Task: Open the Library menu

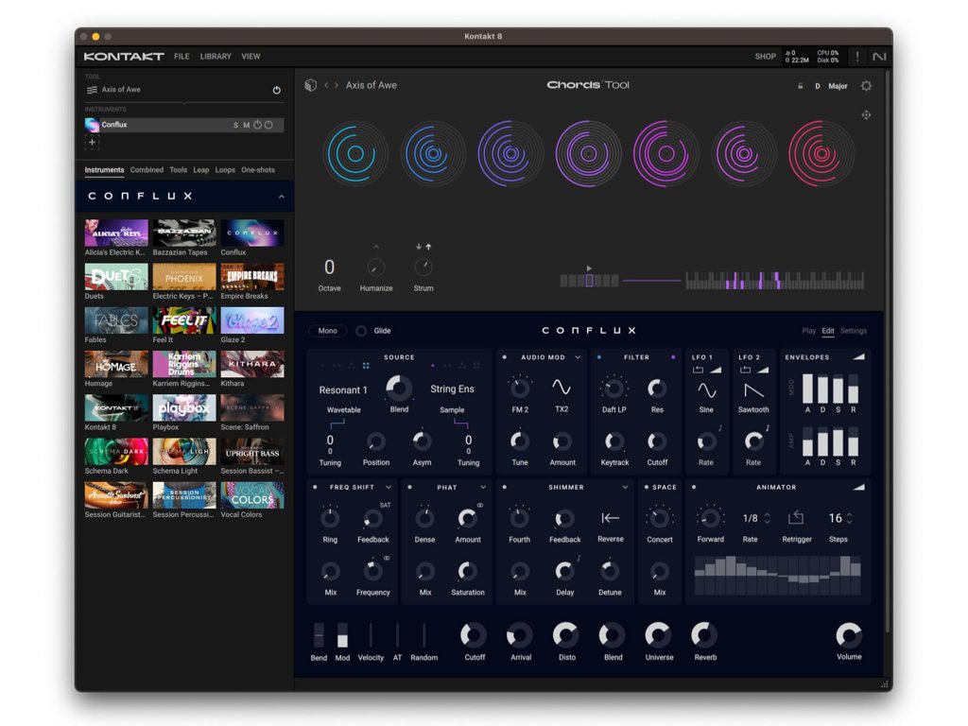Action: [x=216, y=57]
